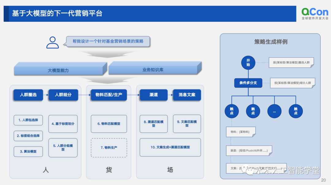
Task: Click the 条件多分支 flowchart node
Action: pyautogui.click(x=248, y=83)
